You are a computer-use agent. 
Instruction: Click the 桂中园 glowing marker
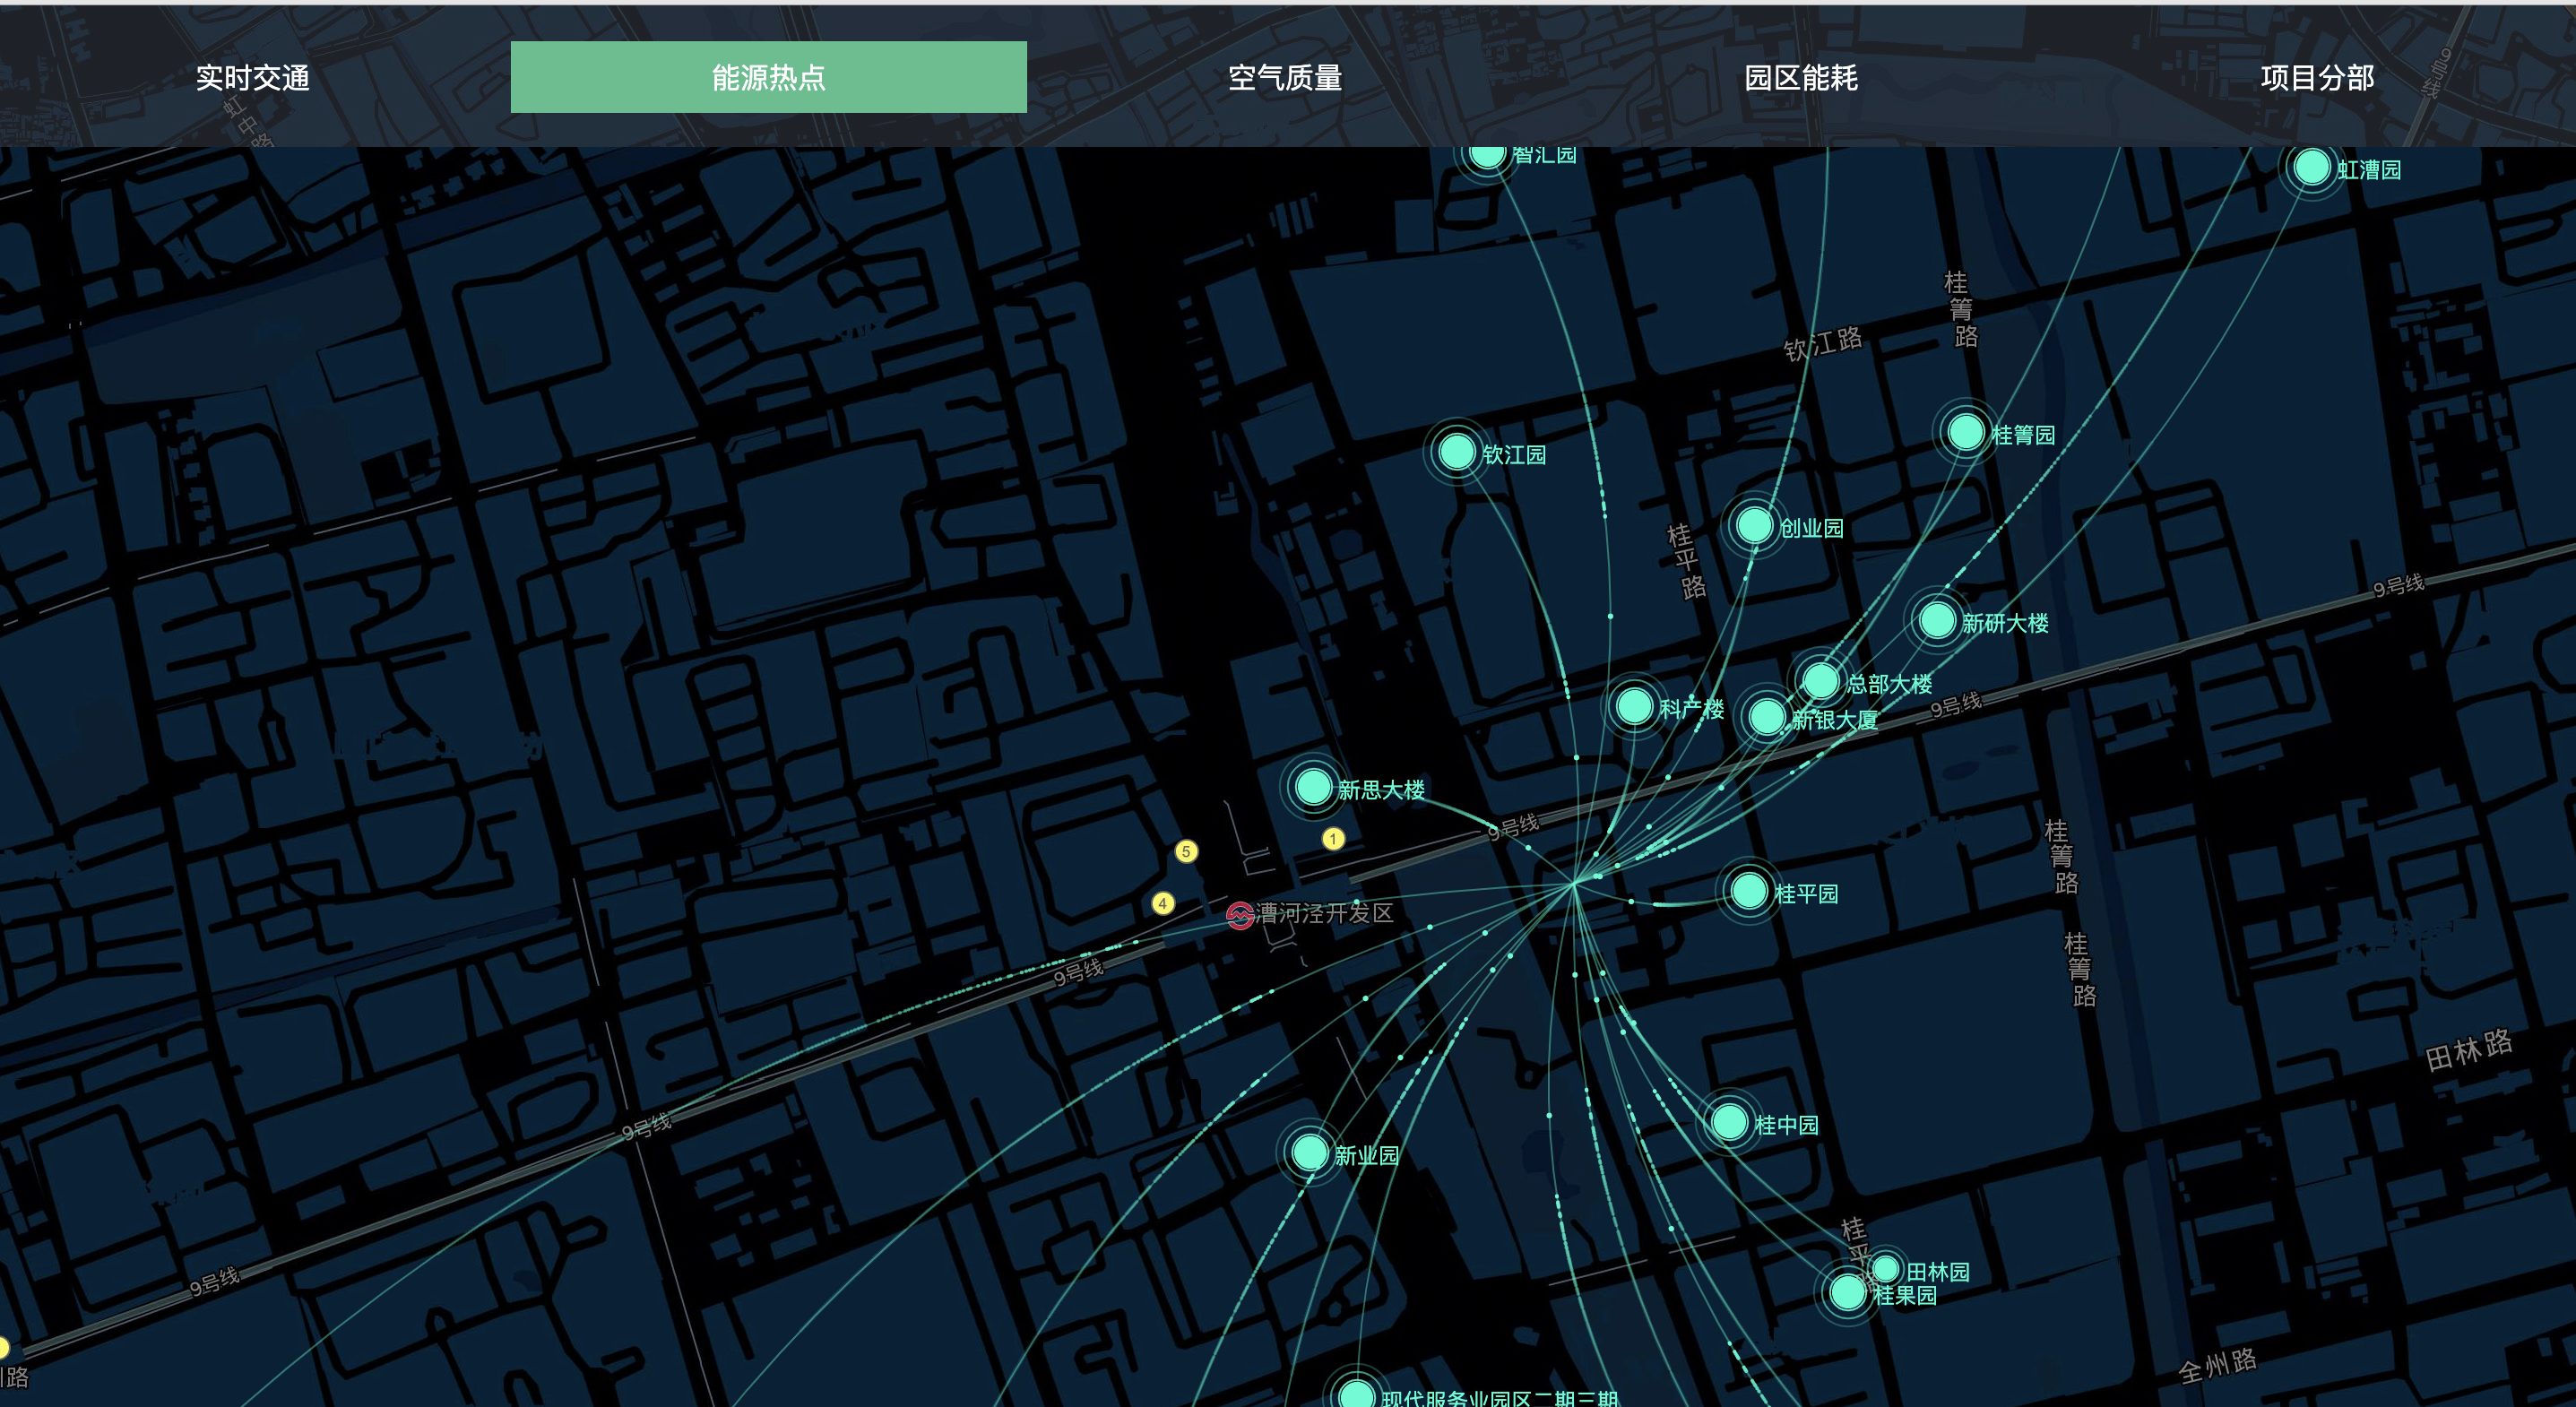(x=1729, y=1122)
